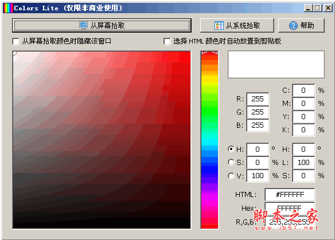Click the HSL H degree field
Screen dimensions: 335x240
[303, 149]
